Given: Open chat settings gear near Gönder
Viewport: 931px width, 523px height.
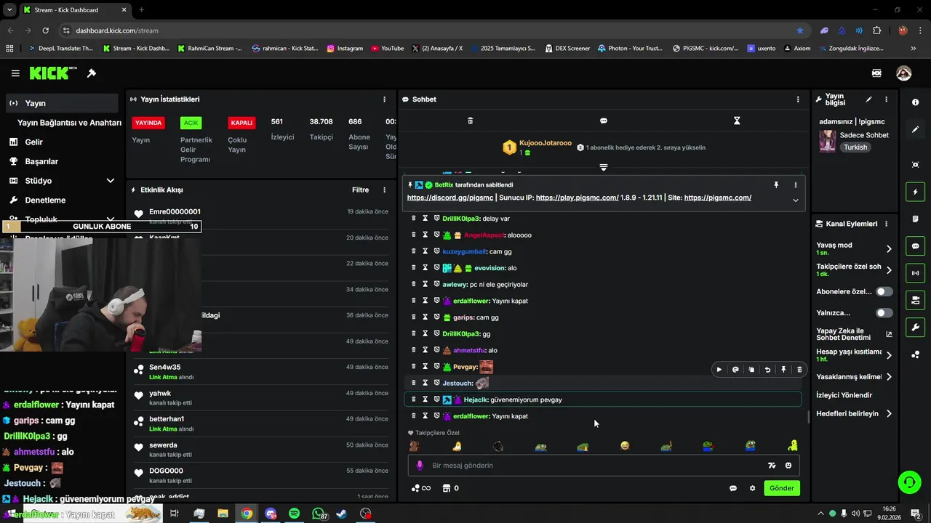Looking at the screenshot, I should coord(752,488).
